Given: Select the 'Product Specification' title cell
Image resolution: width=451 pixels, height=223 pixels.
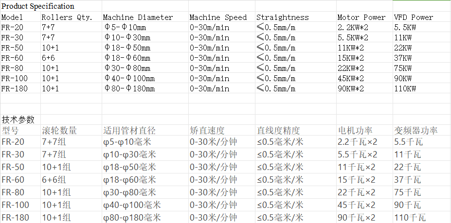Looking at the screenshot, I should click(38, 6).
